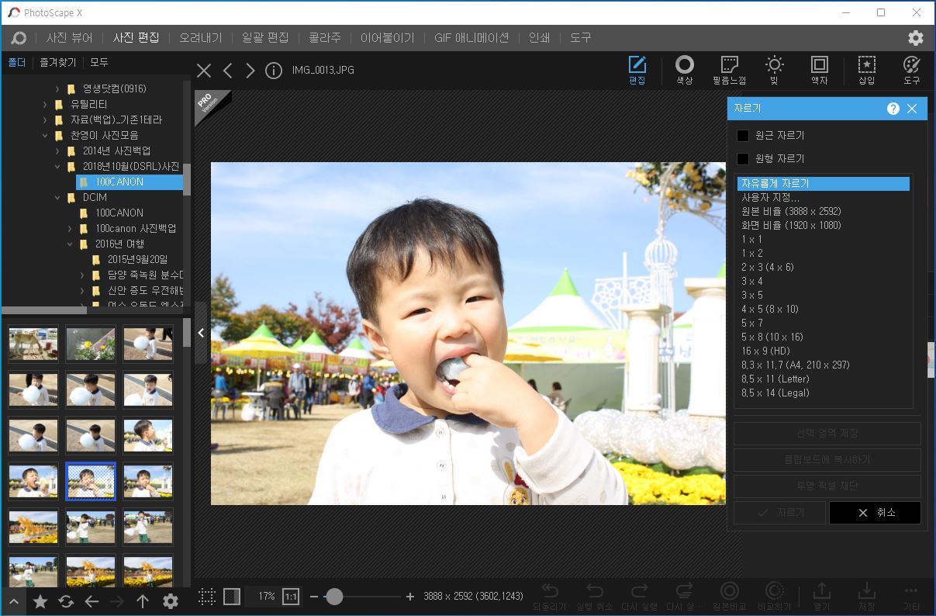Click zoom out minus button
Viewport: 936px width, 616px height.
(x=313, y=597)
